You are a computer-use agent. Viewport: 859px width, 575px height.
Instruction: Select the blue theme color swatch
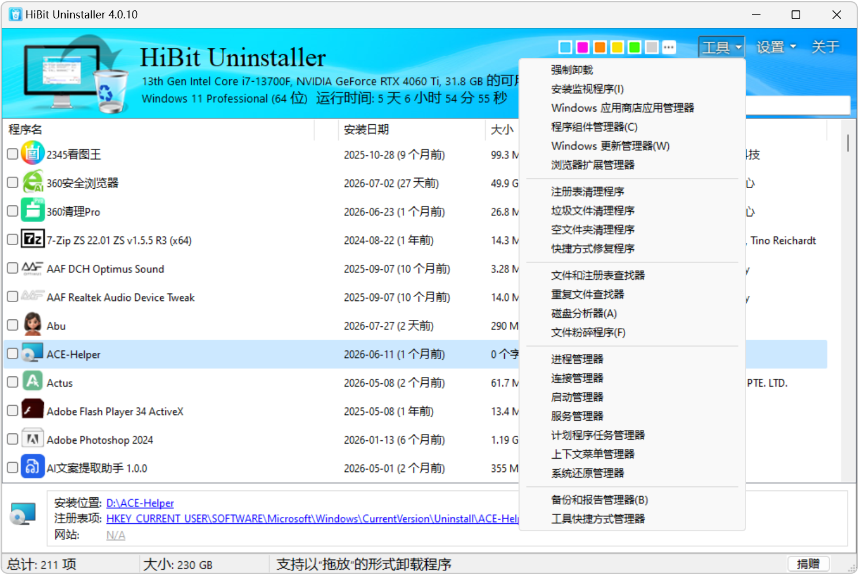click(566, 47)
